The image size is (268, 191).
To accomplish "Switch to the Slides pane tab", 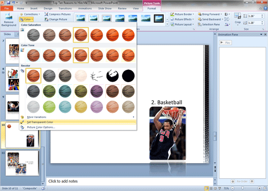I will point(7,34).
